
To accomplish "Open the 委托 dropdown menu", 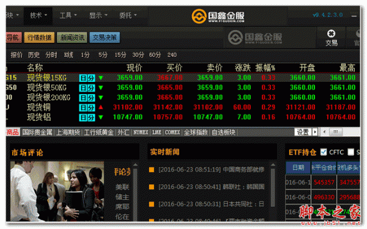I will (x=128, y=15).
